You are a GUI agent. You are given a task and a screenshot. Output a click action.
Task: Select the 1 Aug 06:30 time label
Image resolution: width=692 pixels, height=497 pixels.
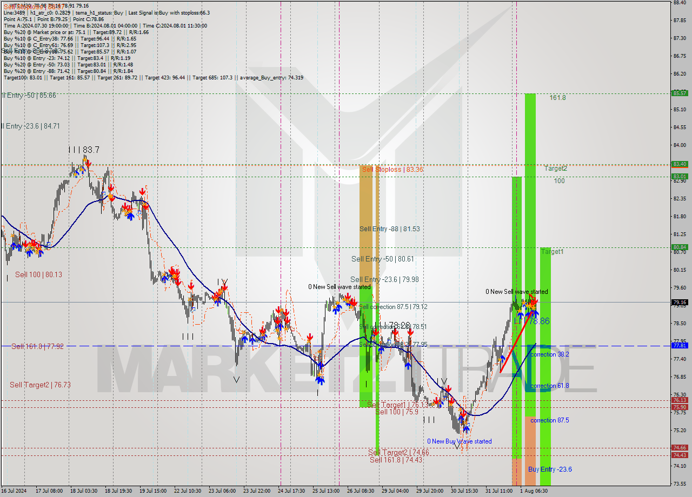pyautogui.click(x=534, y=492)
